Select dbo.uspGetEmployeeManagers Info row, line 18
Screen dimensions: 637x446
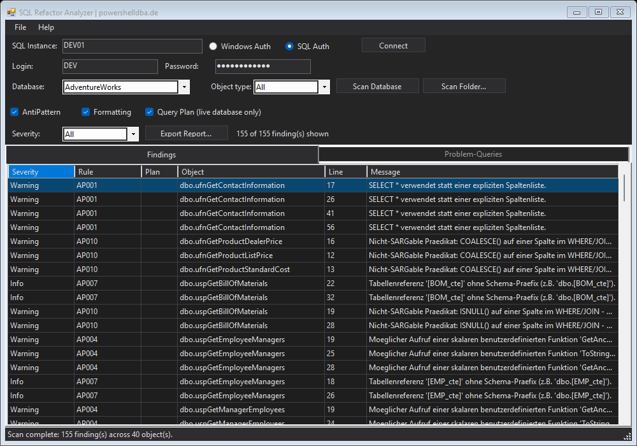[313, 382]
